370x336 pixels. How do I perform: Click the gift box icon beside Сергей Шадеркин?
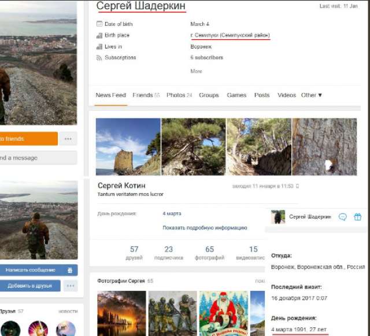(358, 217)
